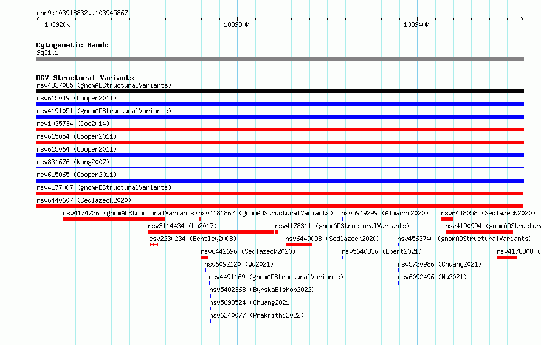
Task: Click the DGV Structural Variants track title
Action: click(85, 78)
